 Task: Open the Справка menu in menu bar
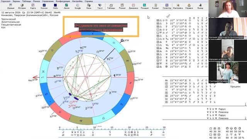coord(88,1)
